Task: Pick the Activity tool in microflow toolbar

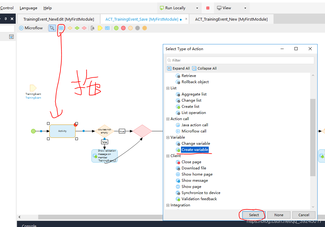Action: click(x=61, y=28)
